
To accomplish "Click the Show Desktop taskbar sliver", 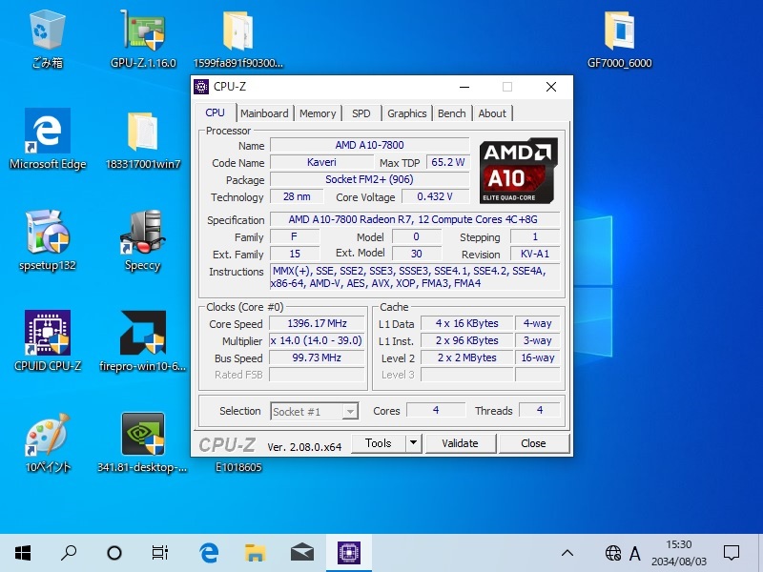I will (760, 553).
